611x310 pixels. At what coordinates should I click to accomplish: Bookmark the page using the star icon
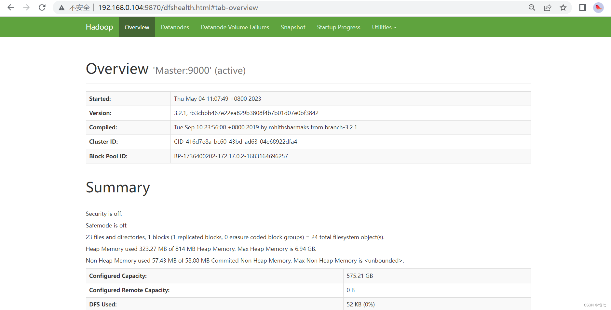[x=563, y=7]
